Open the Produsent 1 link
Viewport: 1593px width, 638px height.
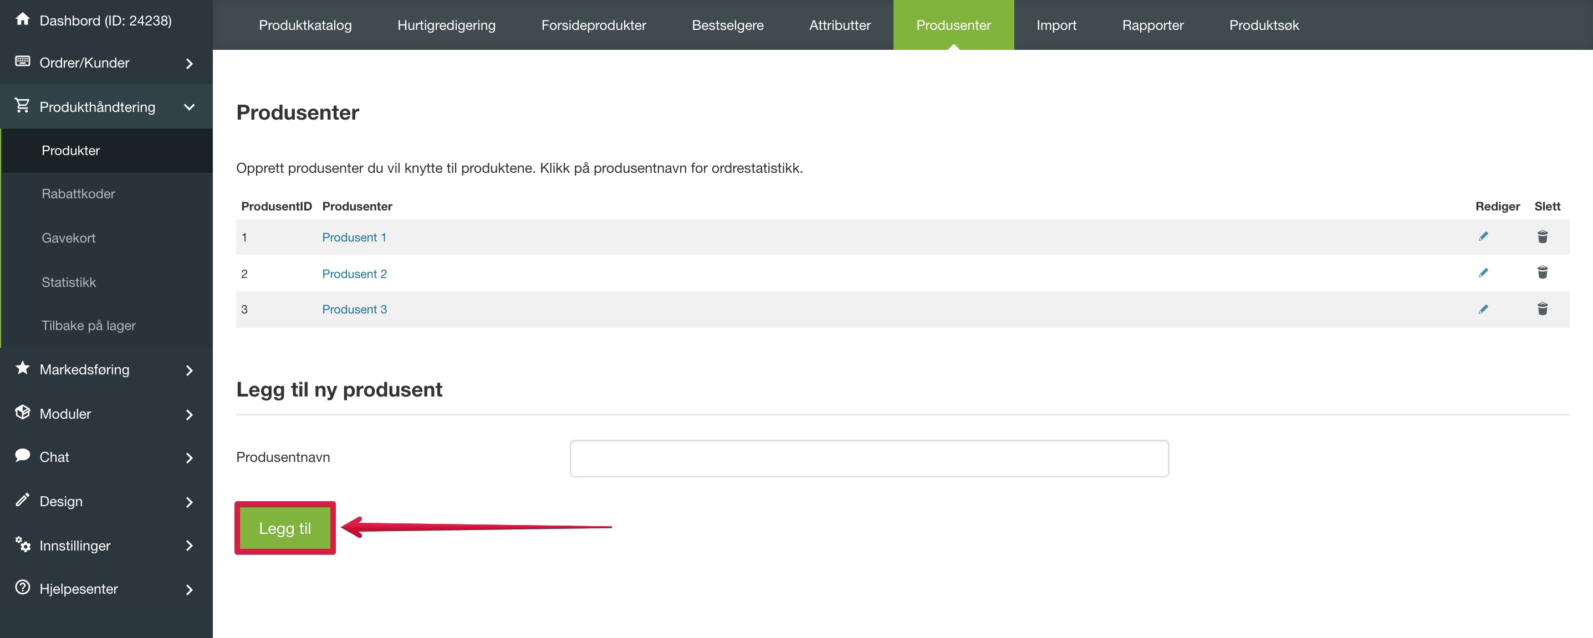coord(354,237)
